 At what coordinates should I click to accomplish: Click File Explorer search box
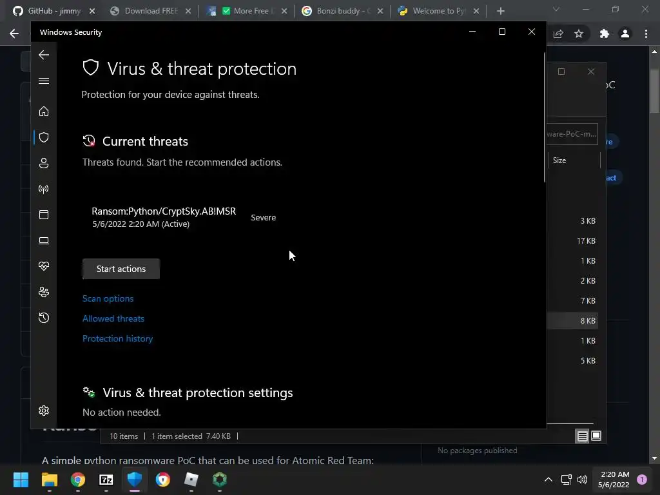572,134
